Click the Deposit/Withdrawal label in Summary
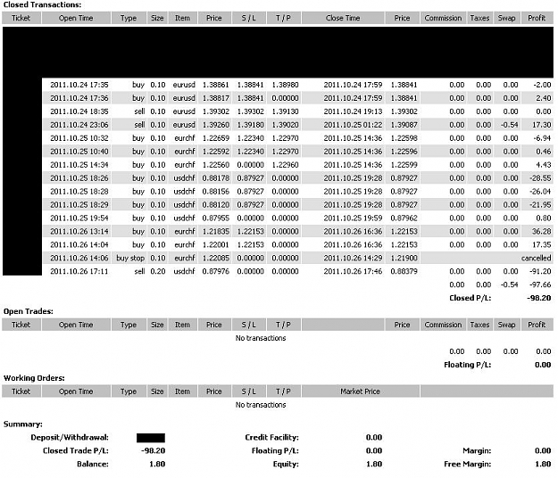The height and width of the screenshot is (478, 558). click(x=70, y=438)
